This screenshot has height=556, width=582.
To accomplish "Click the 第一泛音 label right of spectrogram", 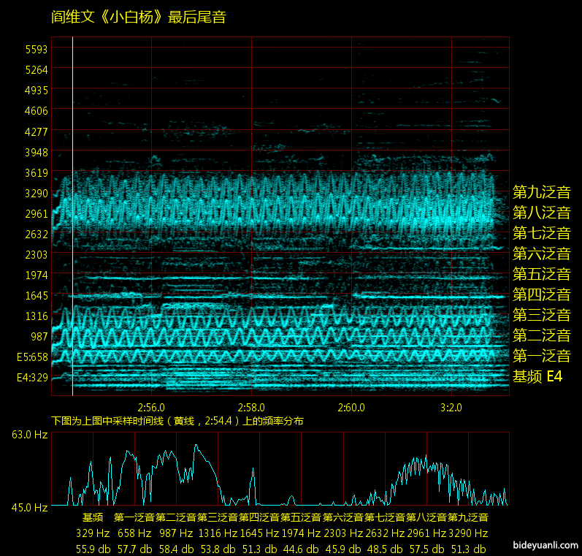I will 541,356.
